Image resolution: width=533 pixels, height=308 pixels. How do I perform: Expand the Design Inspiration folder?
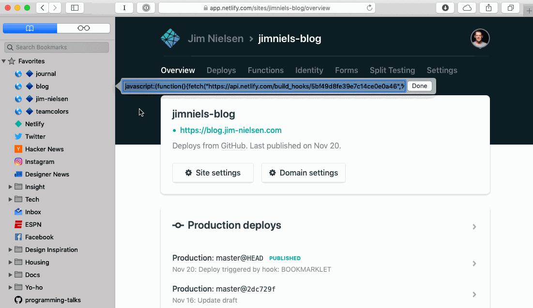pos(10,249)
